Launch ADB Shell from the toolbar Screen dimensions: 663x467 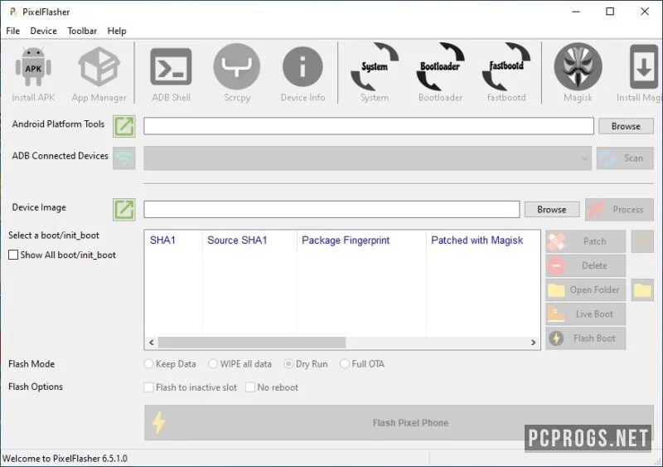point(171,67)
